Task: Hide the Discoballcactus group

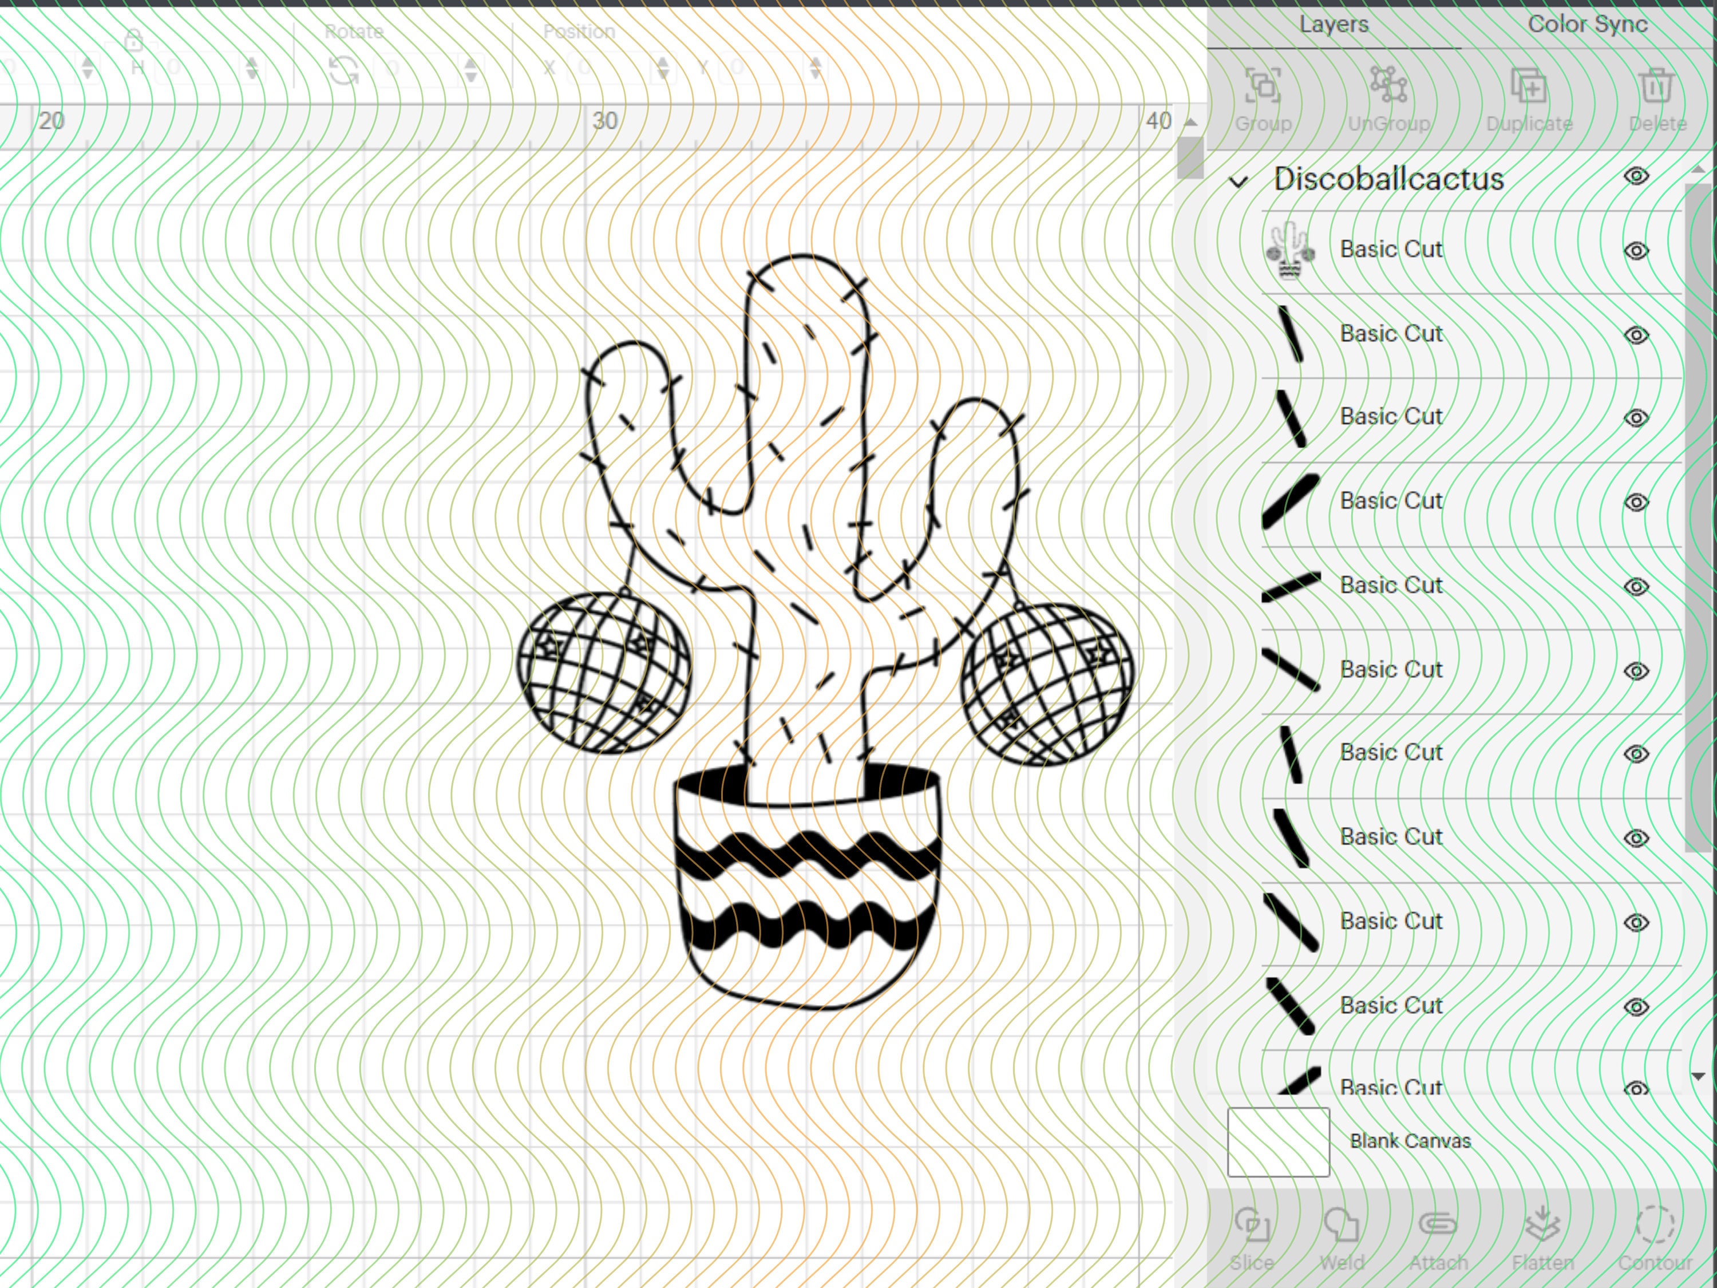Action: 1636,177
